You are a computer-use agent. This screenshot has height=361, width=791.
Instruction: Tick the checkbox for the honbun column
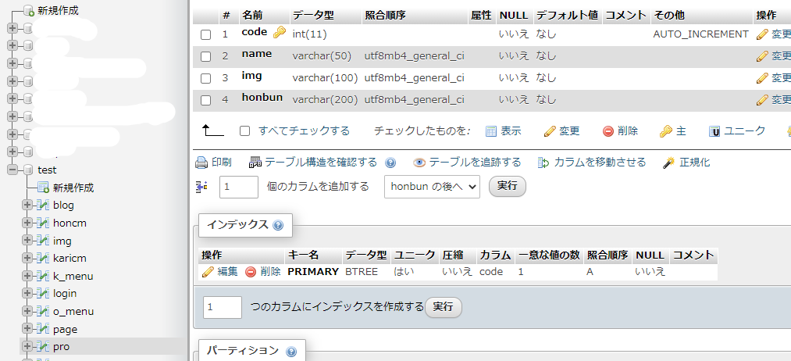click(x=206, y=100)
